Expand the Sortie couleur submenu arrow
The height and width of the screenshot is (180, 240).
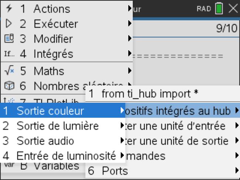click(122, 111)
